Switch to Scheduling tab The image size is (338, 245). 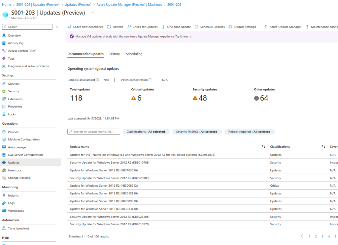pos(134,54)
